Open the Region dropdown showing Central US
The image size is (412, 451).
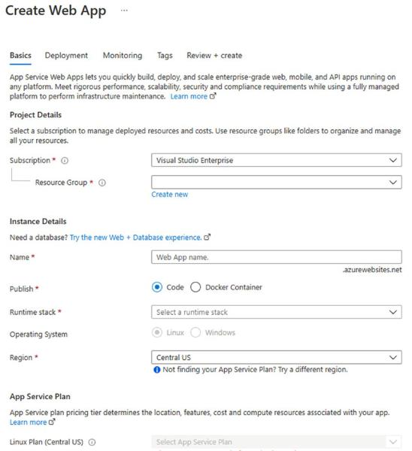(x=277, y=358)
